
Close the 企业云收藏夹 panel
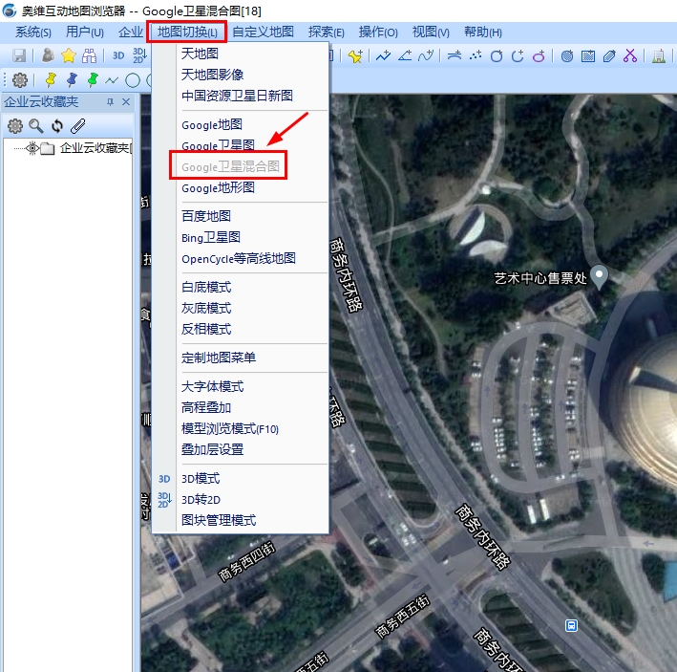coord(126,102)
